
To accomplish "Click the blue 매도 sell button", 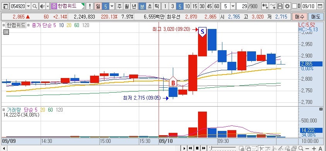I will tap(316, 17).
